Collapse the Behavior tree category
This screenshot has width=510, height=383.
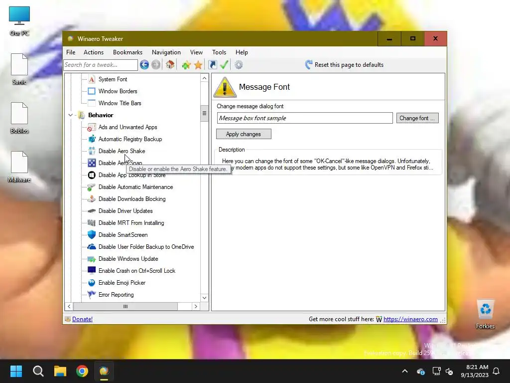[70, 115]
